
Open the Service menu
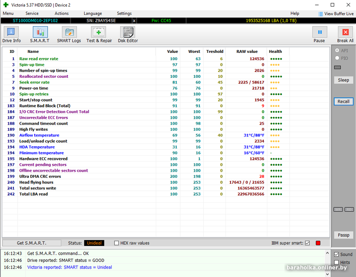coord(32,13)
